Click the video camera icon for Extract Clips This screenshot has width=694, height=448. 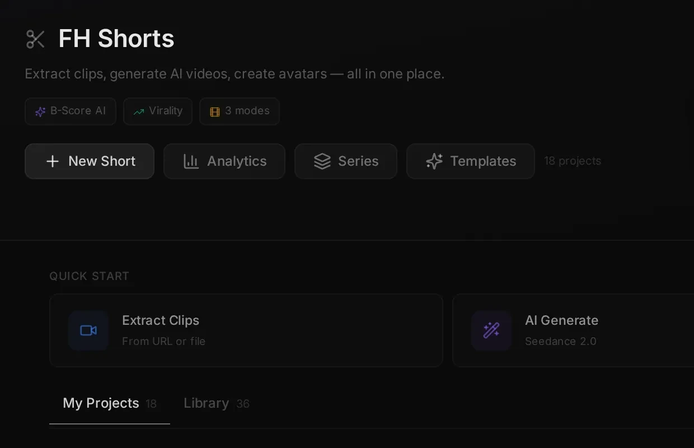[88, 330]
